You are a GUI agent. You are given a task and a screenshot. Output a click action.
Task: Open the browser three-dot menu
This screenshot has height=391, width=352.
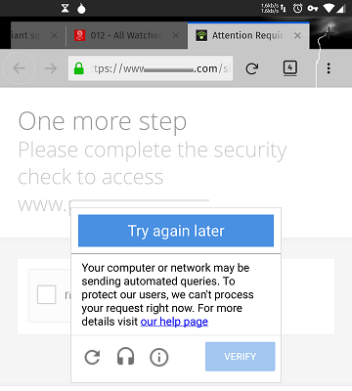[x=329, y=68]
